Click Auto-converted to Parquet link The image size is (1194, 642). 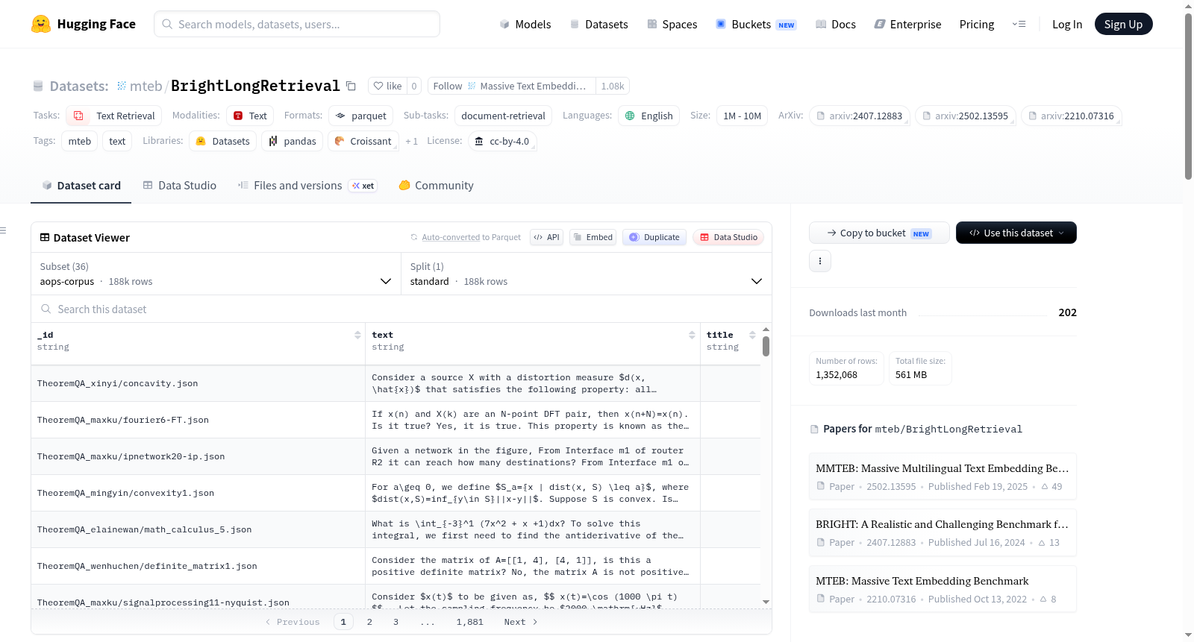tap(451, 237)
